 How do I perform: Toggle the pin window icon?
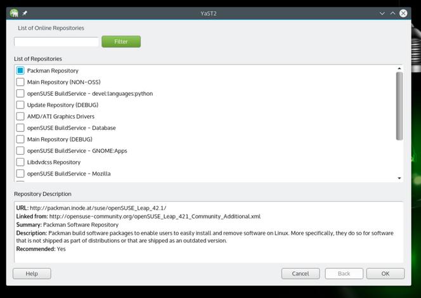25,13
